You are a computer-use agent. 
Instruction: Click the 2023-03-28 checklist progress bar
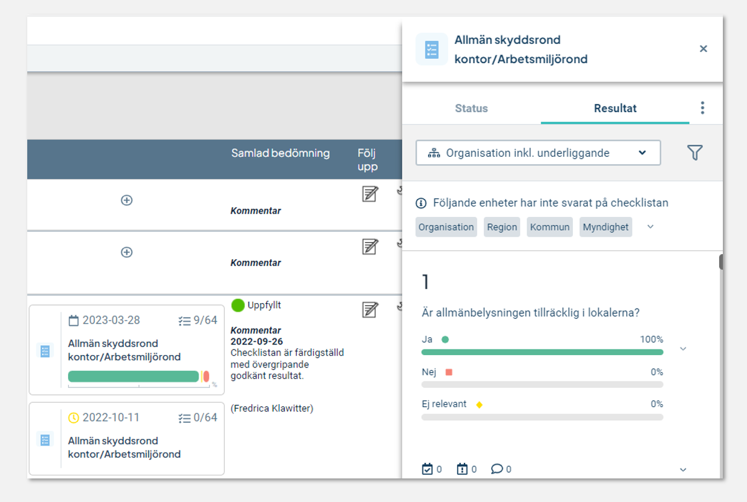[x=139, y=376]
